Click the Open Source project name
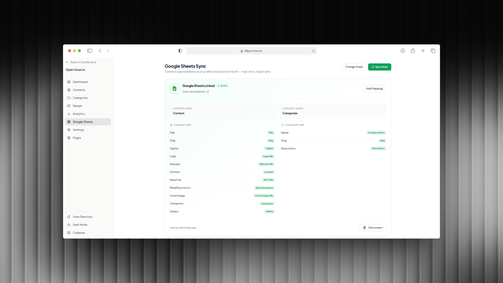503x283 pixels. (75, 70)
